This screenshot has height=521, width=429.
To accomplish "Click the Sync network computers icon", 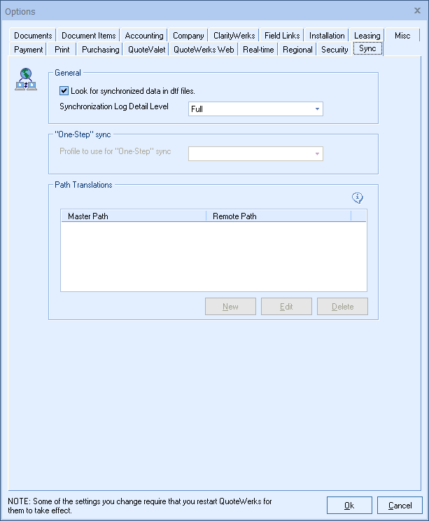I will click(25, 80).
